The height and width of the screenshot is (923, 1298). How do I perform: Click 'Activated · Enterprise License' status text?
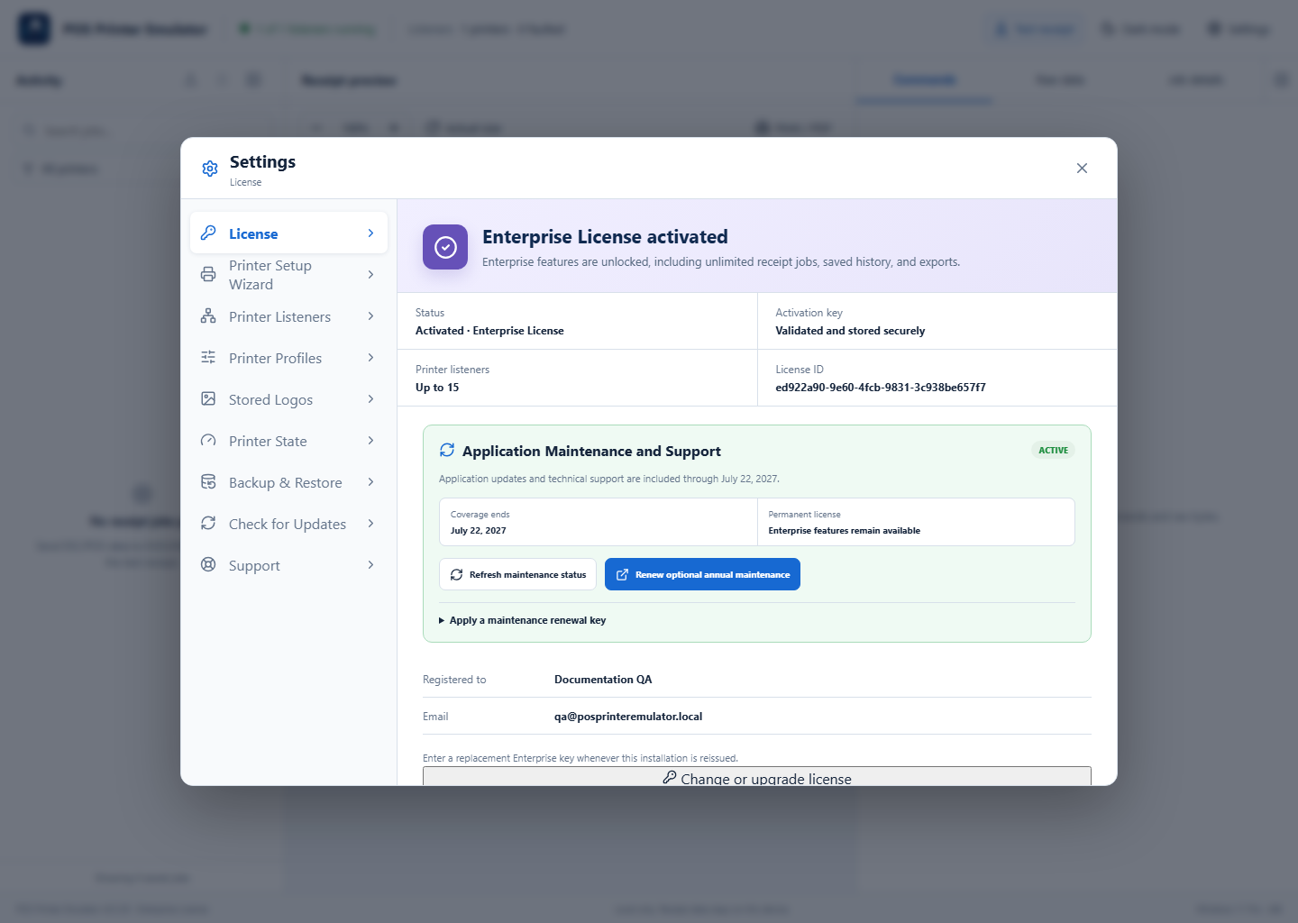[489, 331]
